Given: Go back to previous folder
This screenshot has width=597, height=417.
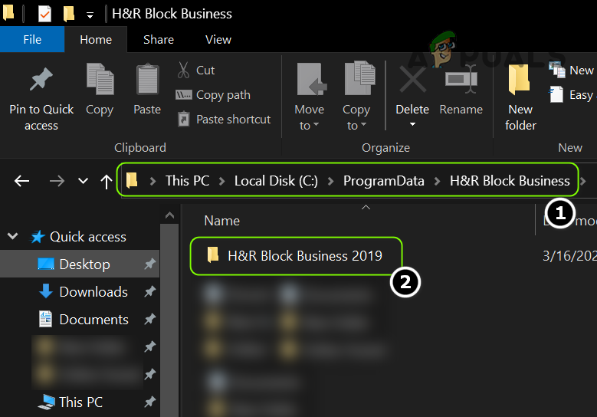Looking at the screenshot, I should [22, 181].
